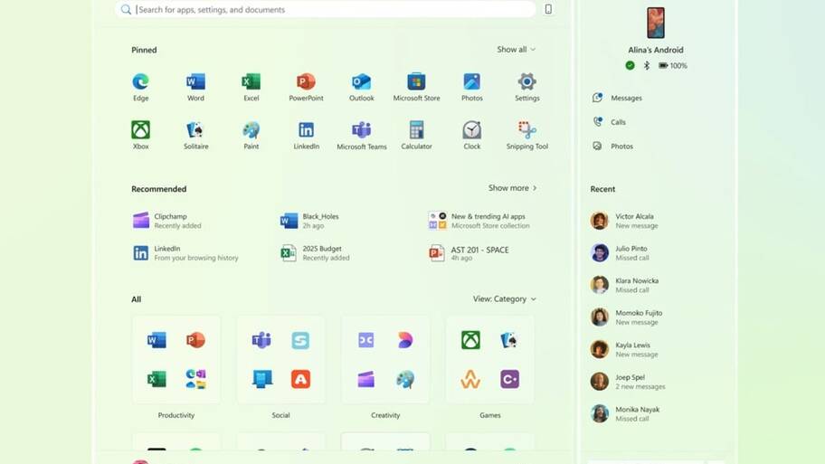Open Word in the Productivity group
The image size is (825, 464).
point(156,340)
